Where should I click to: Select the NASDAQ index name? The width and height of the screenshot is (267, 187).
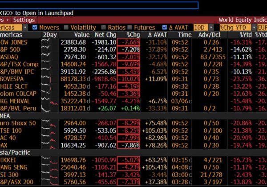(9, 57)
